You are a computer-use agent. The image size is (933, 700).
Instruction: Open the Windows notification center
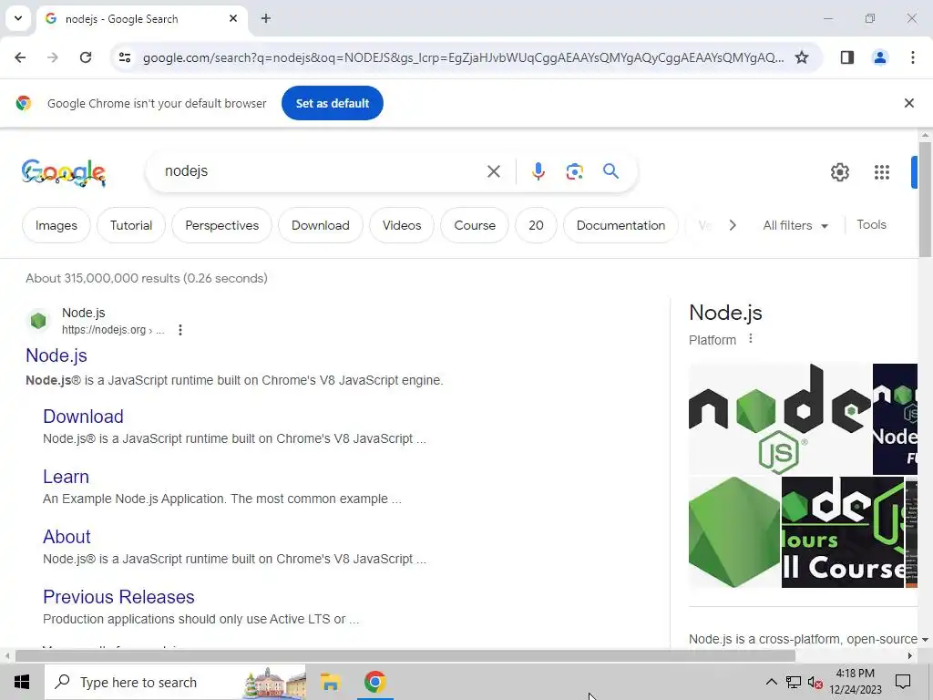[x=903, y=682]
